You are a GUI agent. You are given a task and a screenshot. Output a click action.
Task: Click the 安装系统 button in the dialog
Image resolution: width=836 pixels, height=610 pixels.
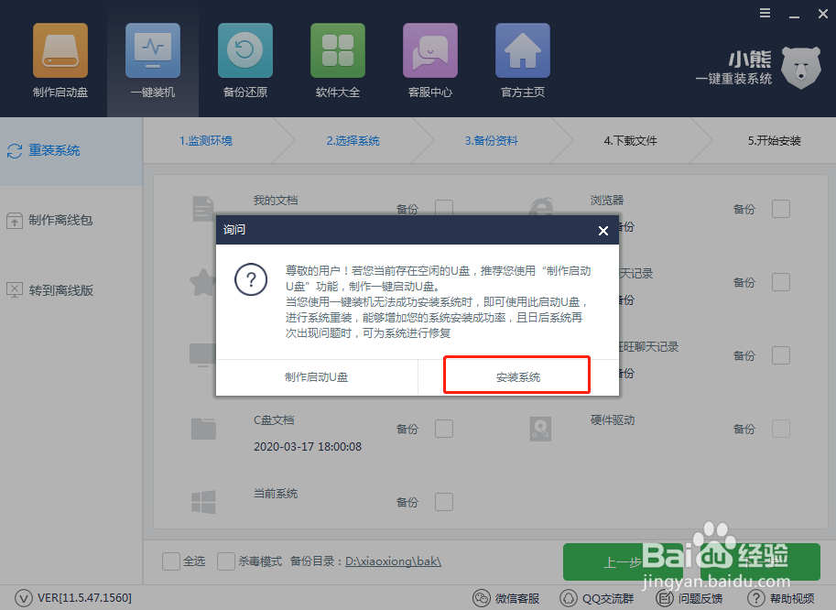516,375
